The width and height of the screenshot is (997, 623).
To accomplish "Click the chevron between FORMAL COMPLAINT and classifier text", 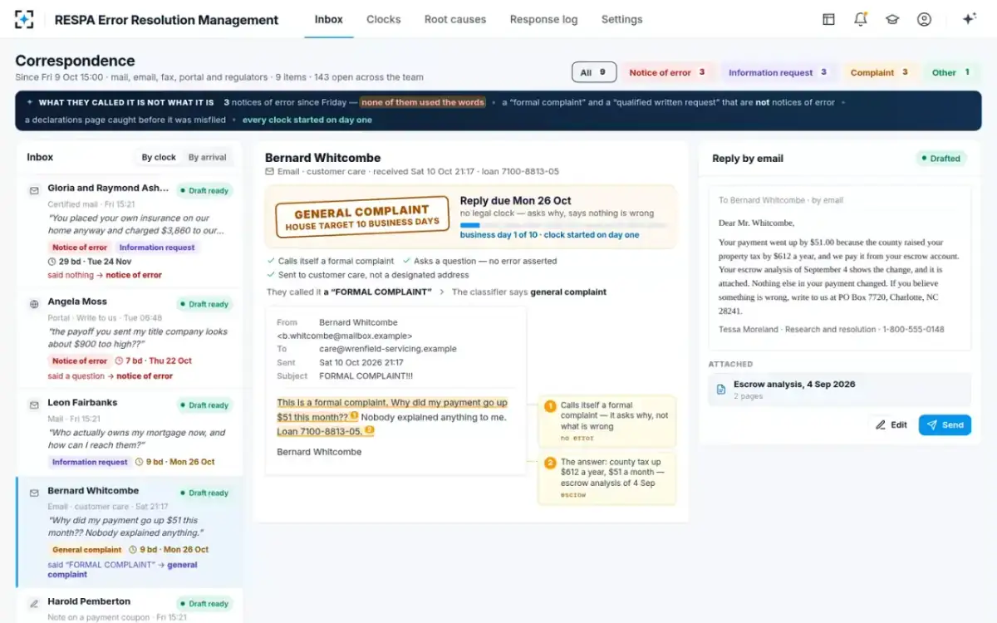I will click(x=441, y=292).
